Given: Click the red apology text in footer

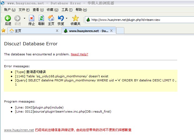Looking at the screenshot, I should point(83,130).
